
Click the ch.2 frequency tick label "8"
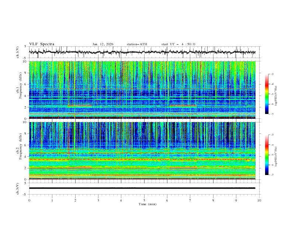click(26, 134)
